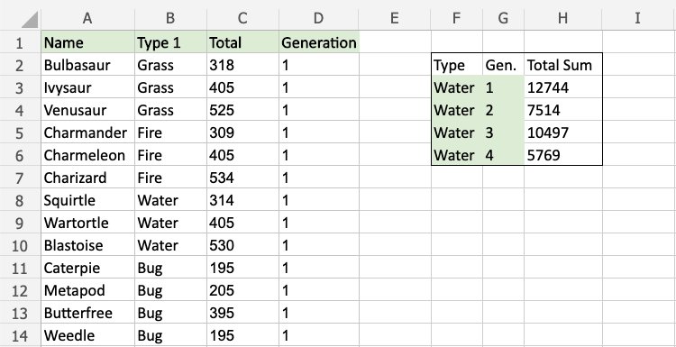The image size is (676, 347).
Task: Select the cell containing Butterfree
Action: 87,313
